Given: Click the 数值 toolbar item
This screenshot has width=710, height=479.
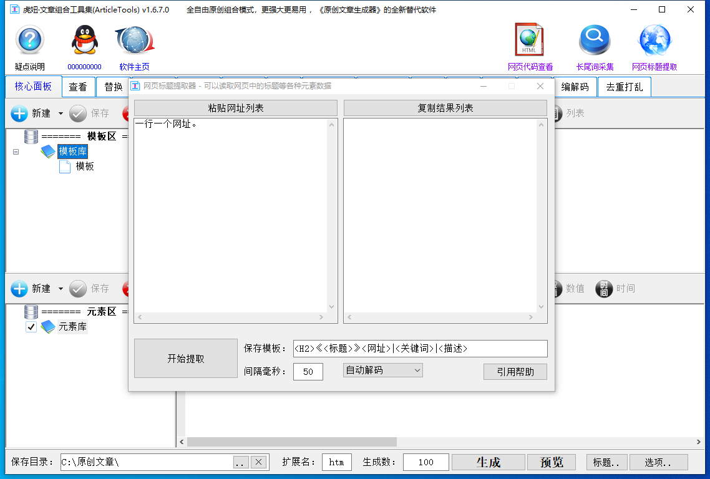Looking at the screenshot, I should point(575,288).
